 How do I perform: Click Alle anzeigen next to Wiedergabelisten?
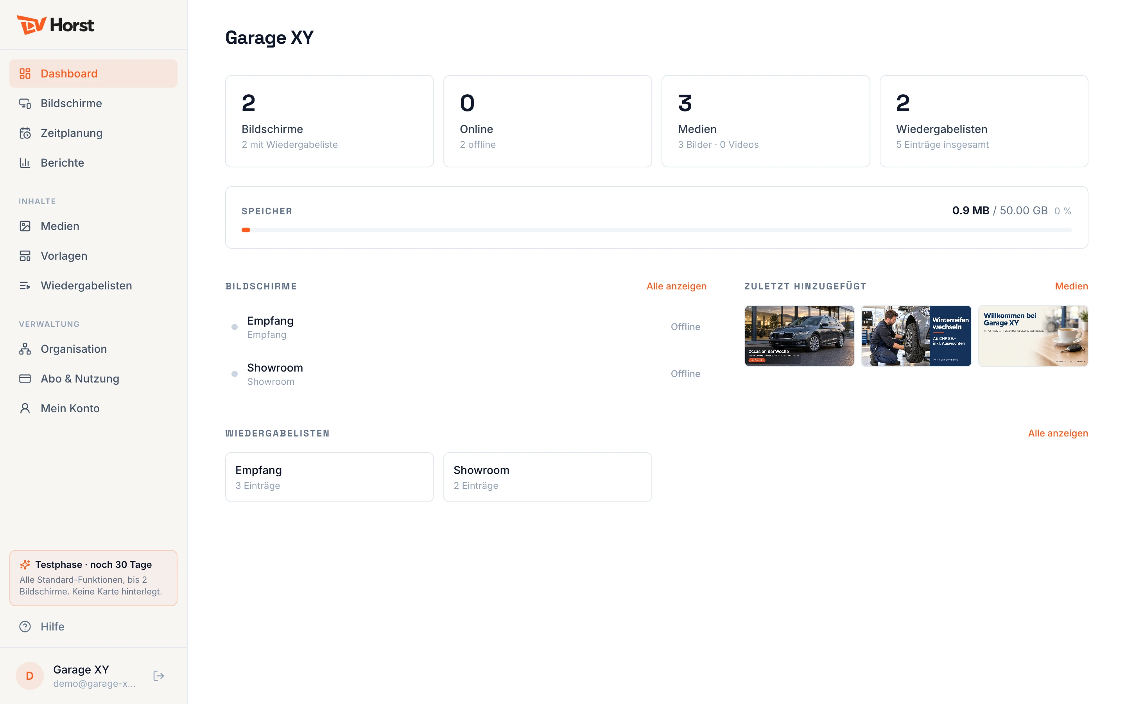coord(1058,433)
